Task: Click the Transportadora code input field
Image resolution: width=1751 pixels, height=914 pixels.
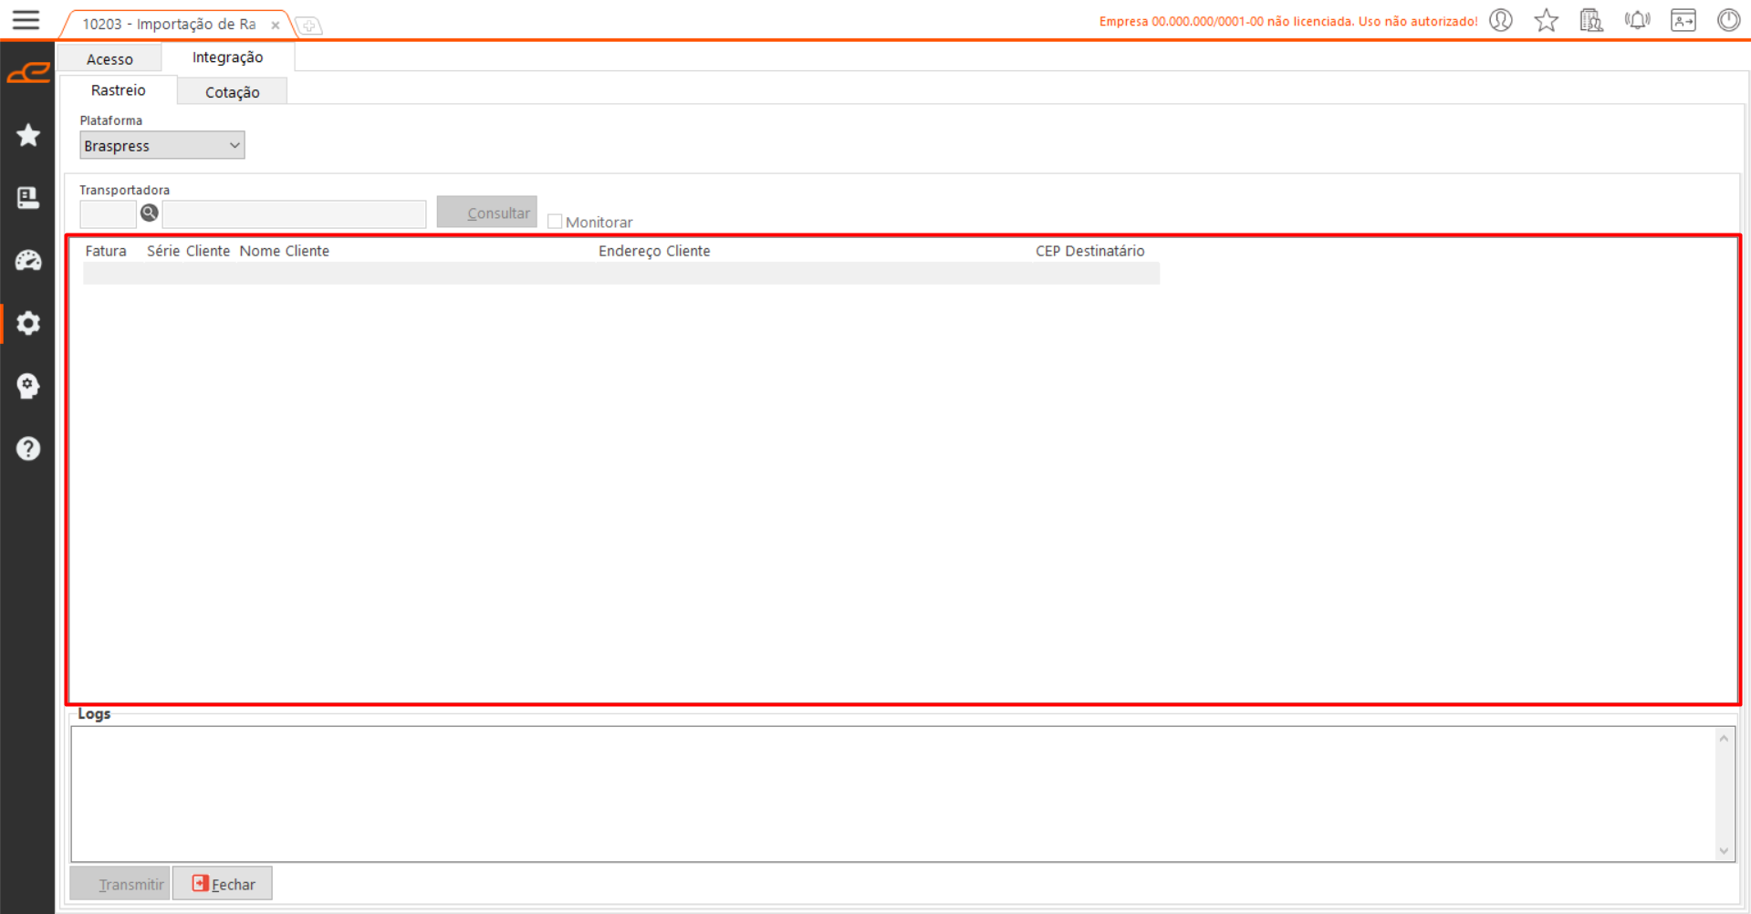Action: 108,214
